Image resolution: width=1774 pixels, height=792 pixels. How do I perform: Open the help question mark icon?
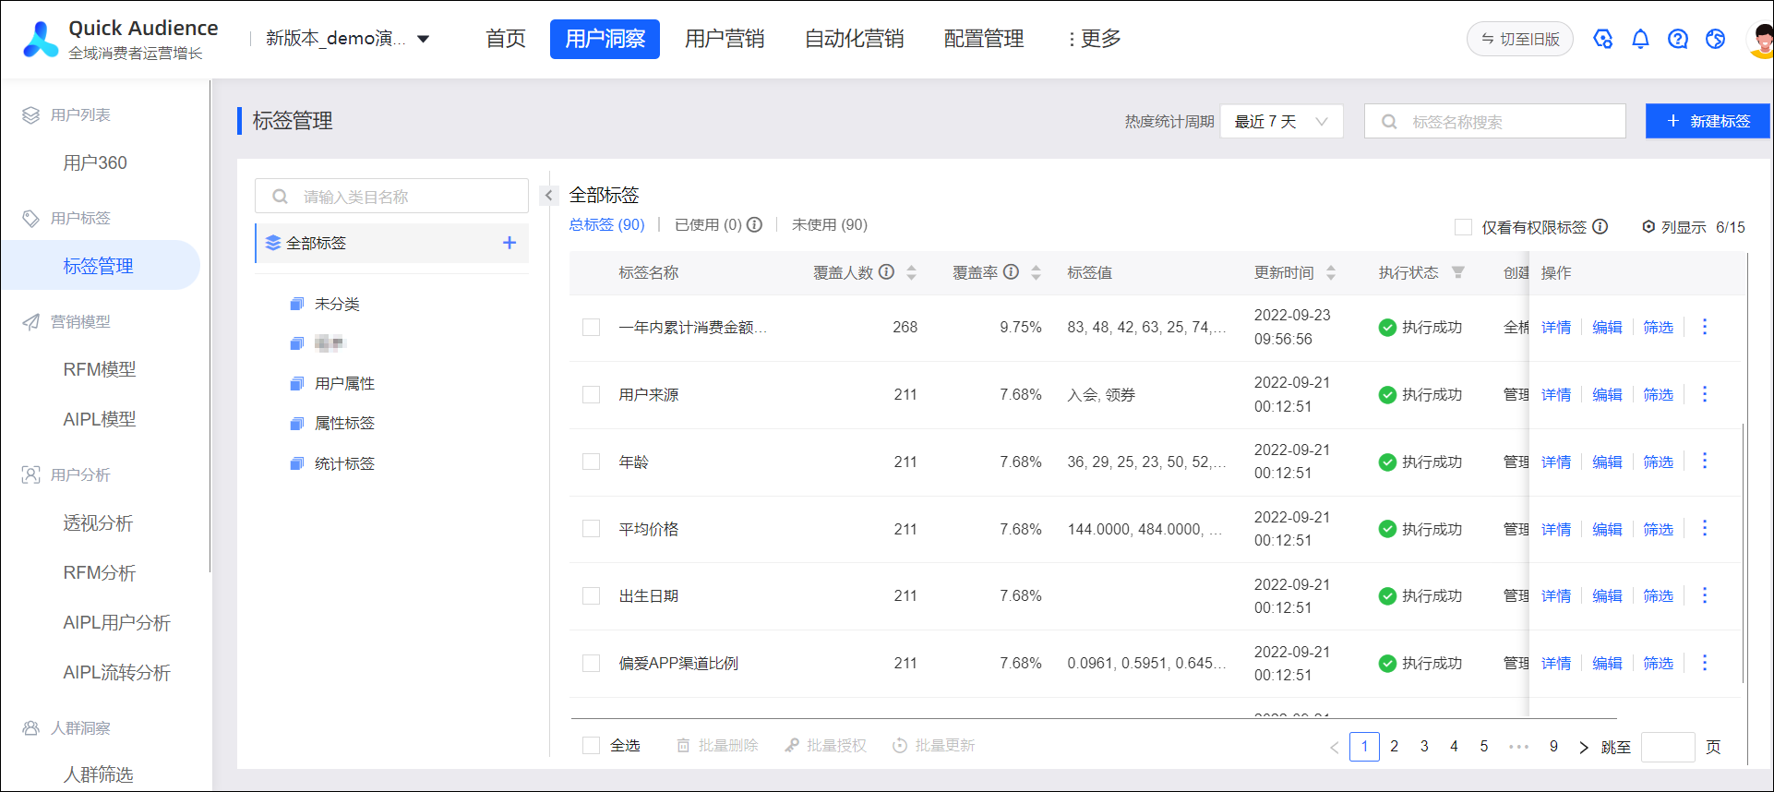pos(1678,39)
